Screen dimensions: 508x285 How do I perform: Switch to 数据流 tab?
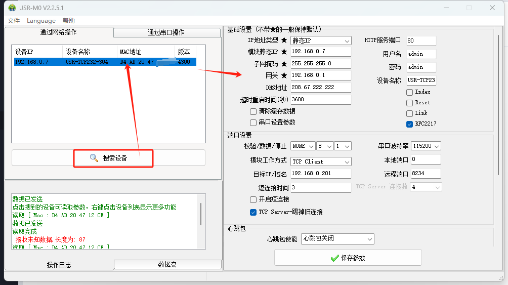167,264
